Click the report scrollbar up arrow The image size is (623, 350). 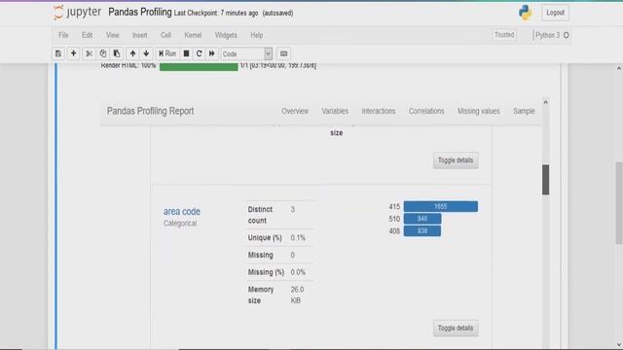(545, 102)
